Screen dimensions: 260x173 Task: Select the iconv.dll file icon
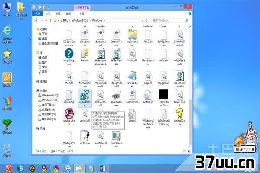(x=132, y=54)
